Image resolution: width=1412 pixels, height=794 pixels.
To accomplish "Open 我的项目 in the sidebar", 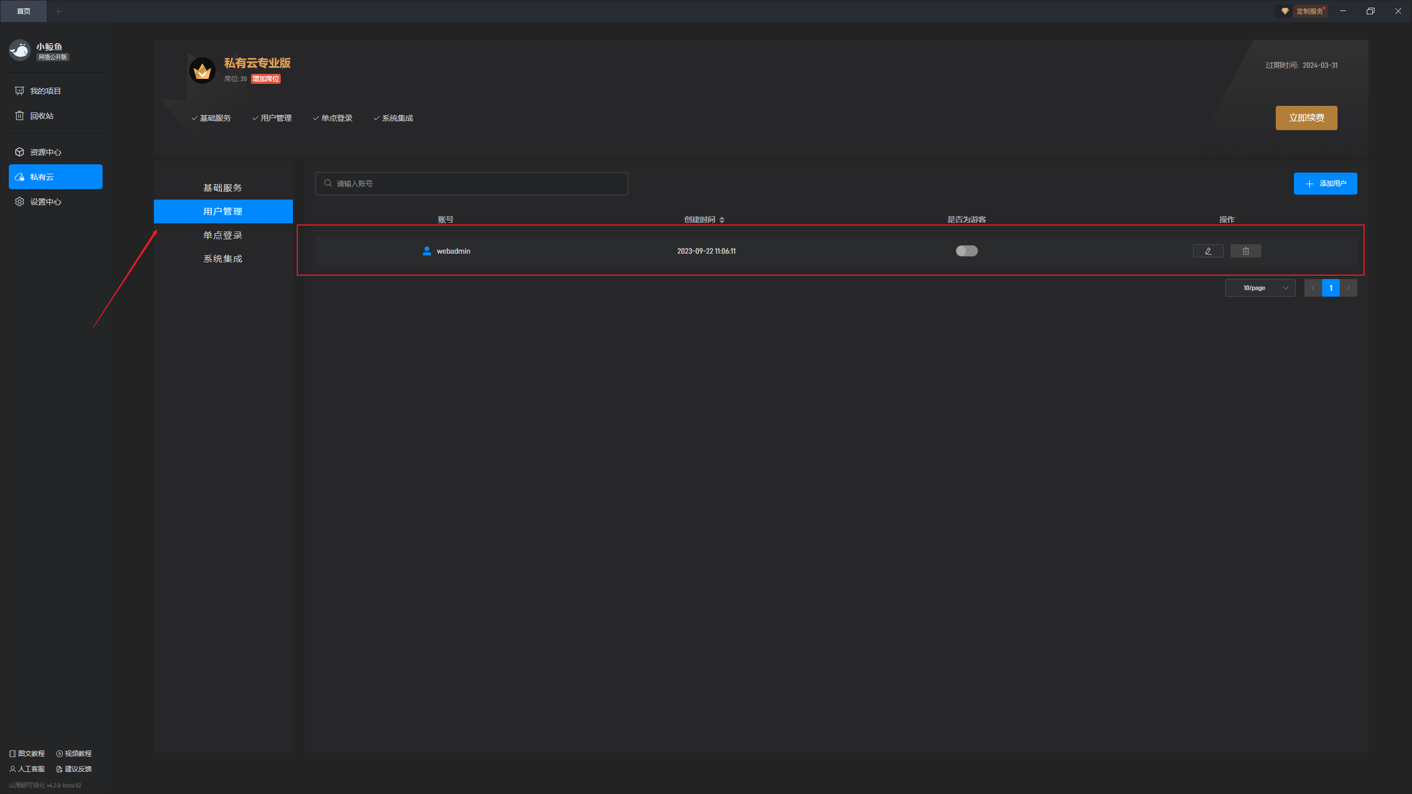I will [x=55, y=91].
